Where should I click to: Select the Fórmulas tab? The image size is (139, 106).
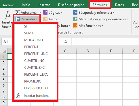[x=100, y=5]
